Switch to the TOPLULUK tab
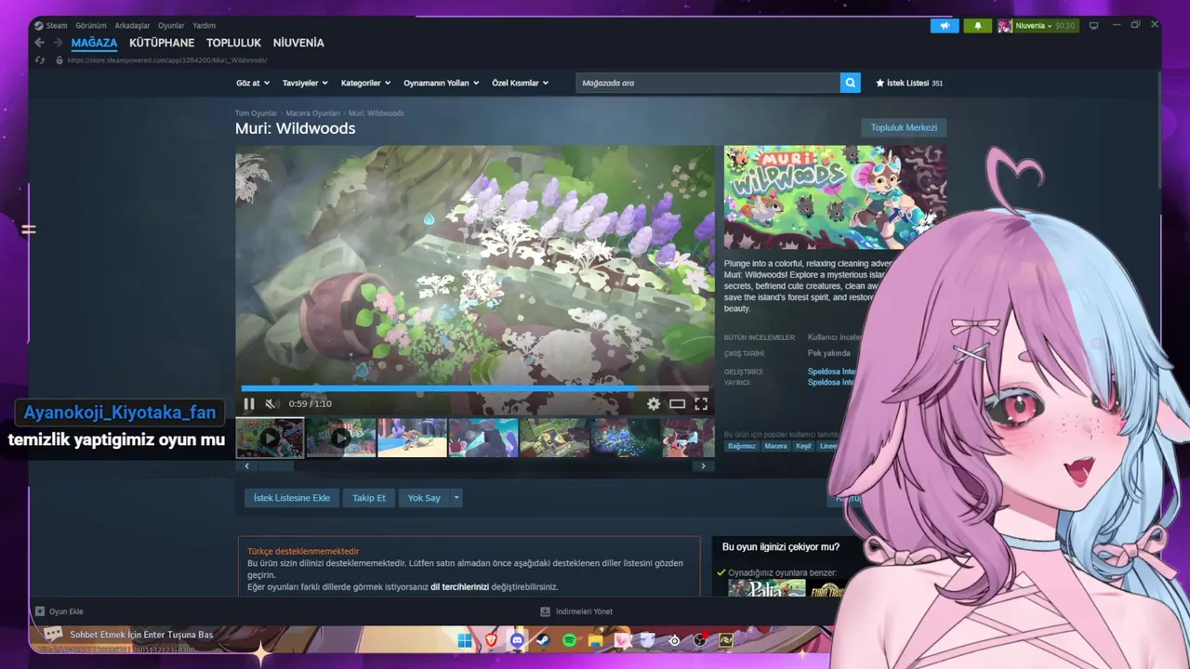 click(233, 43)
